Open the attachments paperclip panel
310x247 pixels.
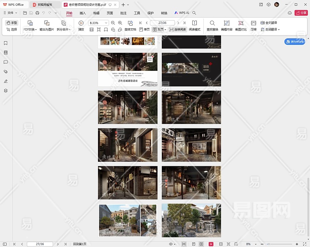tap(6, 72)
